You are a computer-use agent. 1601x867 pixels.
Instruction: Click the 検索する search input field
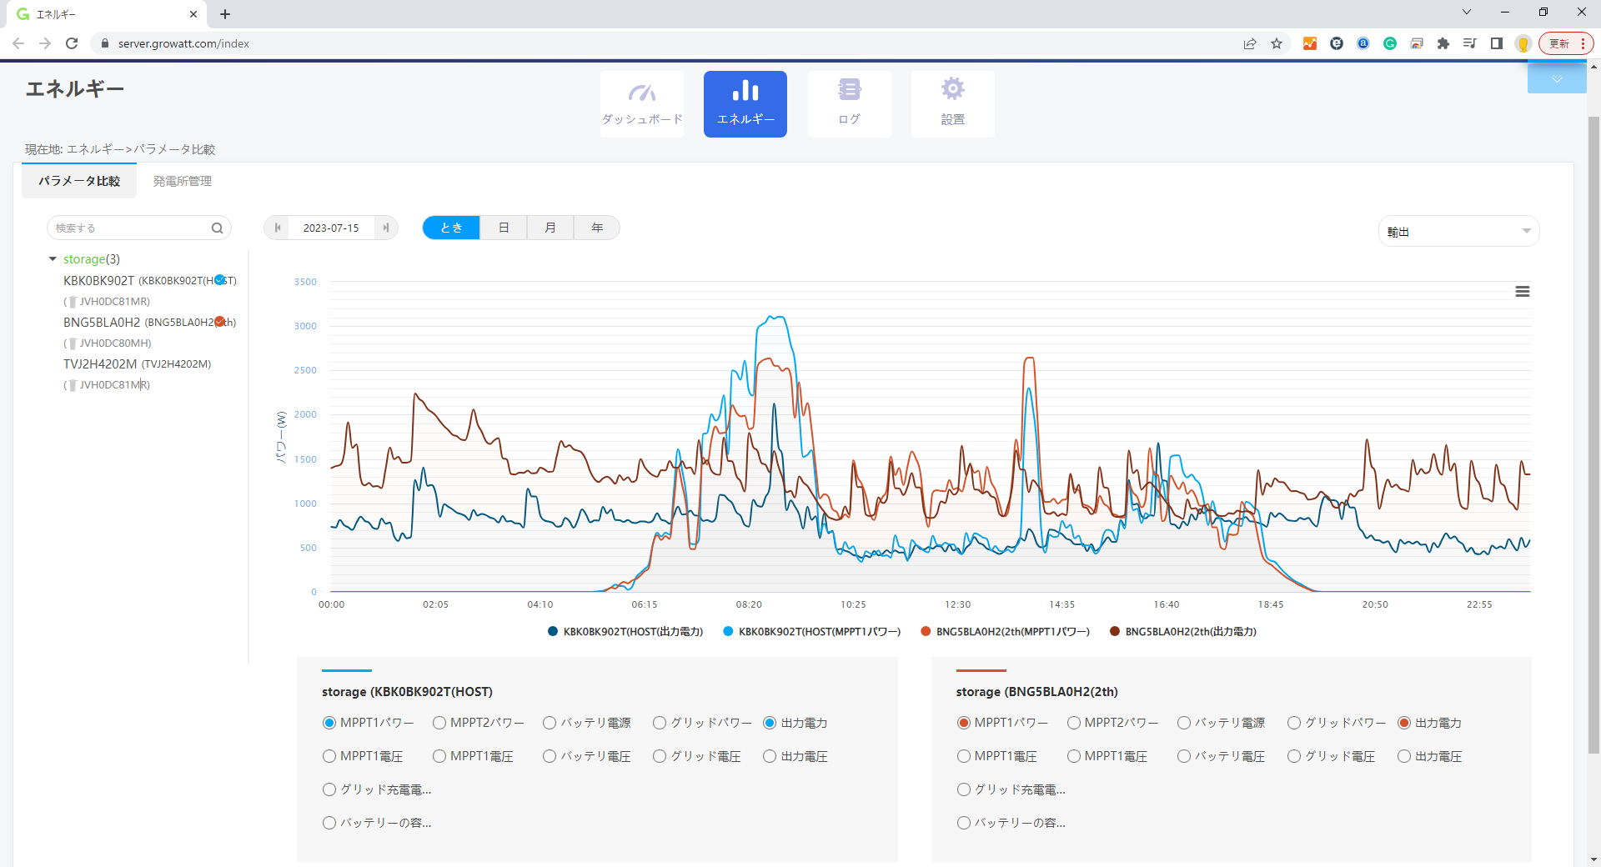pos(129,228)
